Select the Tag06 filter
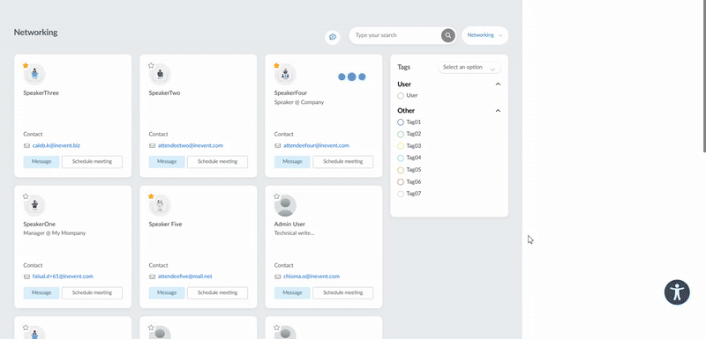This screenshot has height=339, width=706. (x=401, y=182)
